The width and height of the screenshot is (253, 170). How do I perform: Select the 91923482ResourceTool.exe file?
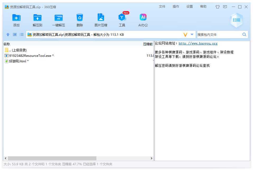(30, 56)
